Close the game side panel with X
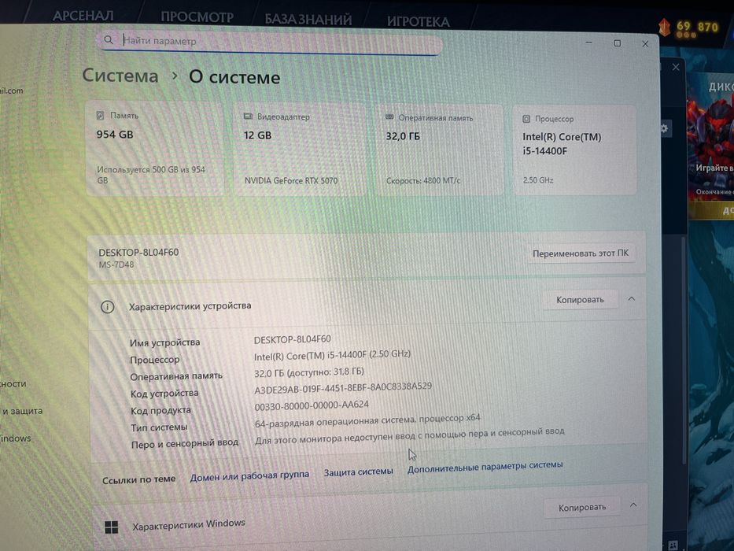Viewport: 734px width, 551px height. point(676,67)
